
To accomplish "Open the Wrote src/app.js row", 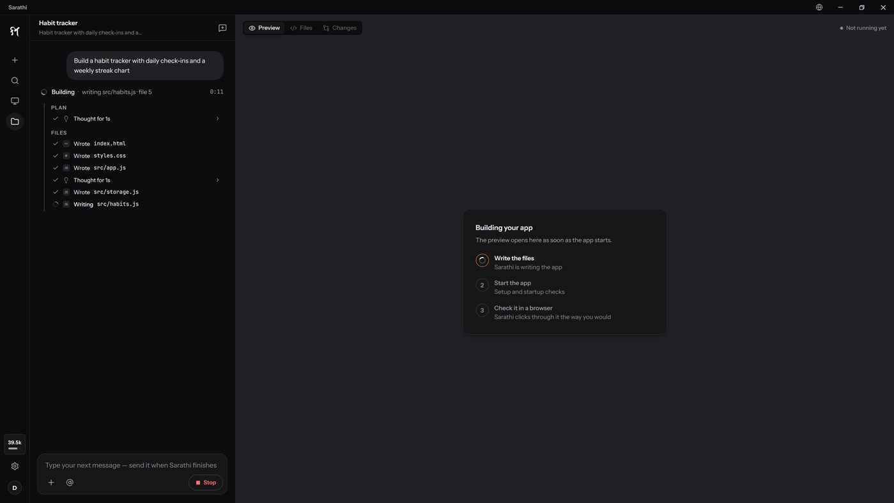I will pyautogui.click(x=137, y=168).
